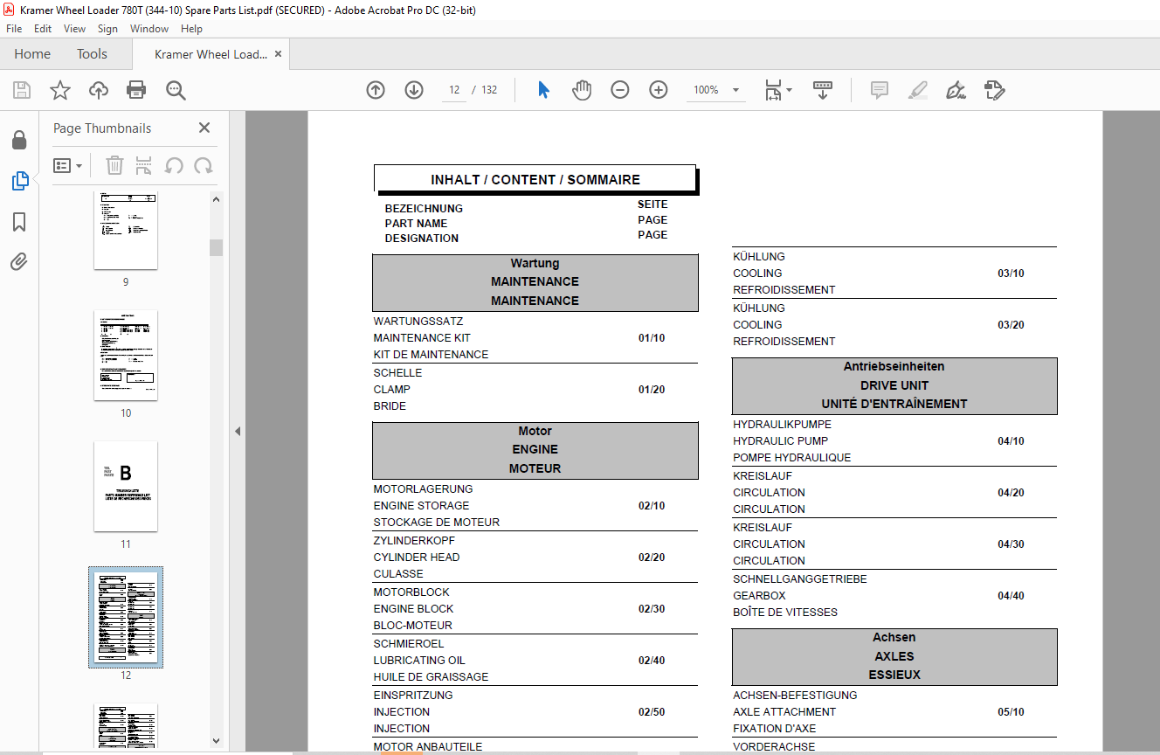The image size is (1160, 755).
Task: Click the ENGINE STORAGE entry
Action: tap(421, 506)
